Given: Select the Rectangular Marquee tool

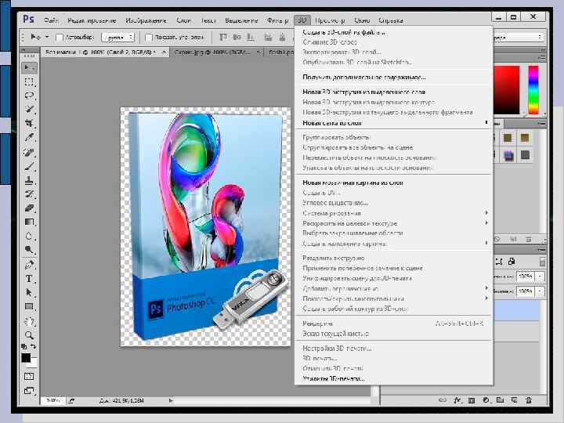Looking at the screenshot, I should 29,81.
